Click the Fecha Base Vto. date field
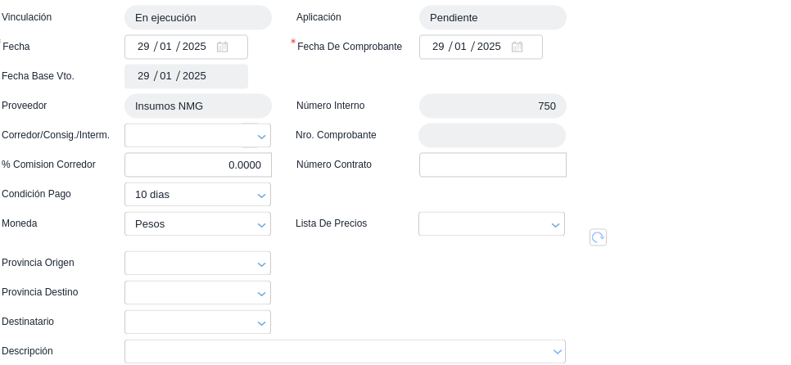This screenshot has width=791, height=365. [x=186, y=77]
